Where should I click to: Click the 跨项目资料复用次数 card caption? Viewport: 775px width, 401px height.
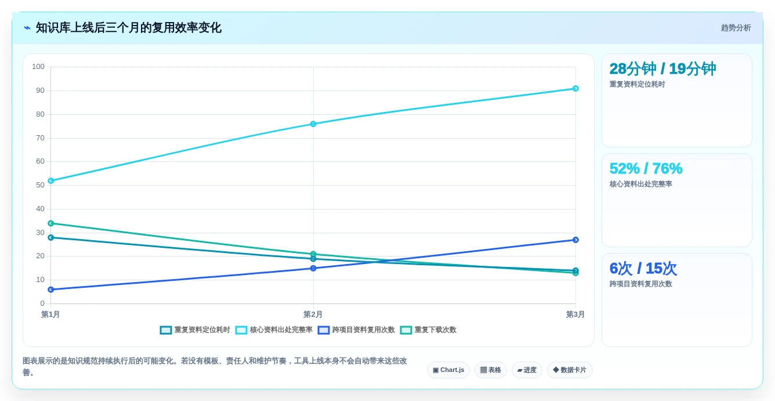640,284
